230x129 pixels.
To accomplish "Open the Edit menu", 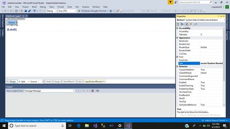I will point(10,7).
